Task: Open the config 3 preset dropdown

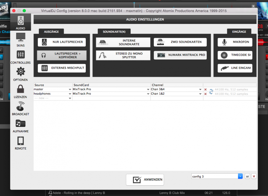Action: coord(240,176)
